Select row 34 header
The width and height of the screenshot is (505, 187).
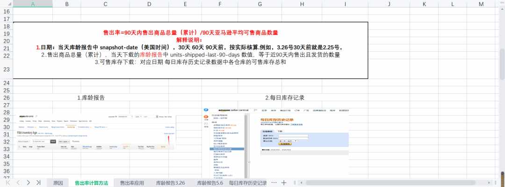7,157
